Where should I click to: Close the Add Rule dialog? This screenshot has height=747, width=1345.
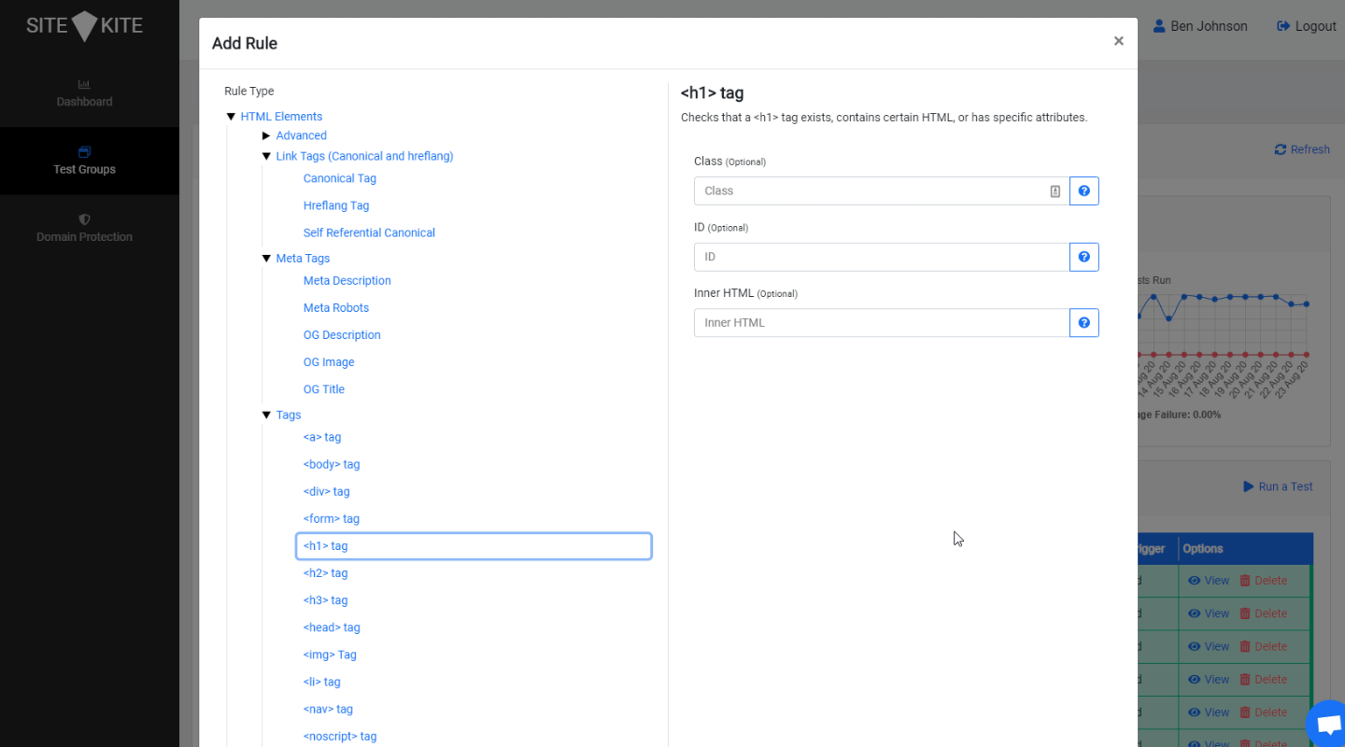[1118, 41]
